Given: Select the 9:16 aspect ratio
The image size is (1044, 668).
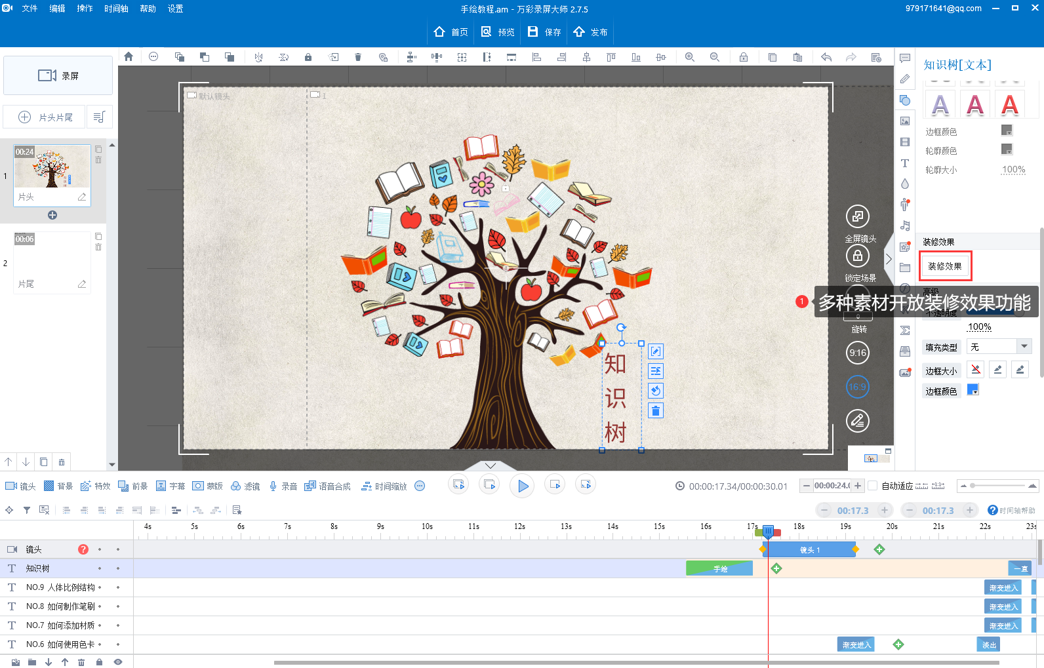Looking at the screenshot, I should coord(858,353).
